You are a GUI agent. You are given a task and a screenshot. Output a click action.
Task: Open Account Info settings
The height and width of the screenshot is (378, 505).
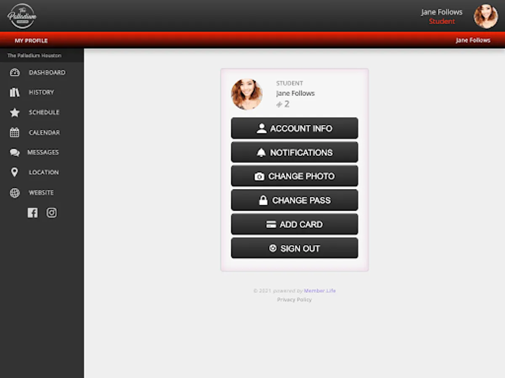click(294, 128)
